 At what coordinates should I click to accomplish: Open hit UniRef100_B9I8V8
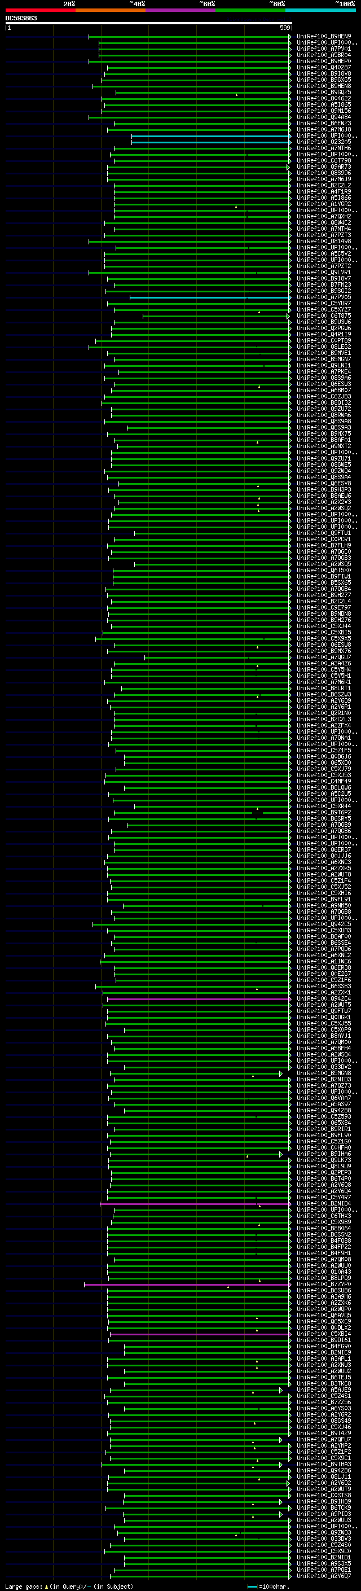click(x=323, y=73)
